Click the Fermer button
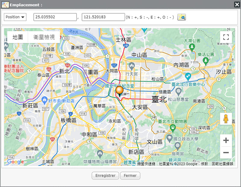 click(x=130, y=176)
